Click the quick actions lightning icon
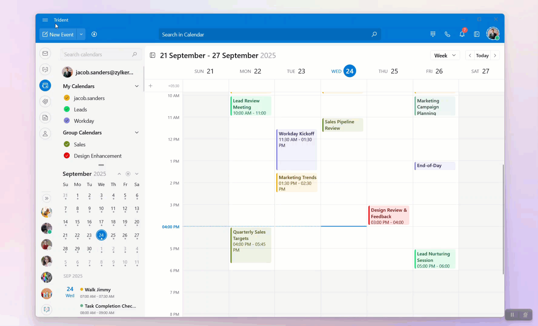Screen dimensions: 538x326 [94, 34]
